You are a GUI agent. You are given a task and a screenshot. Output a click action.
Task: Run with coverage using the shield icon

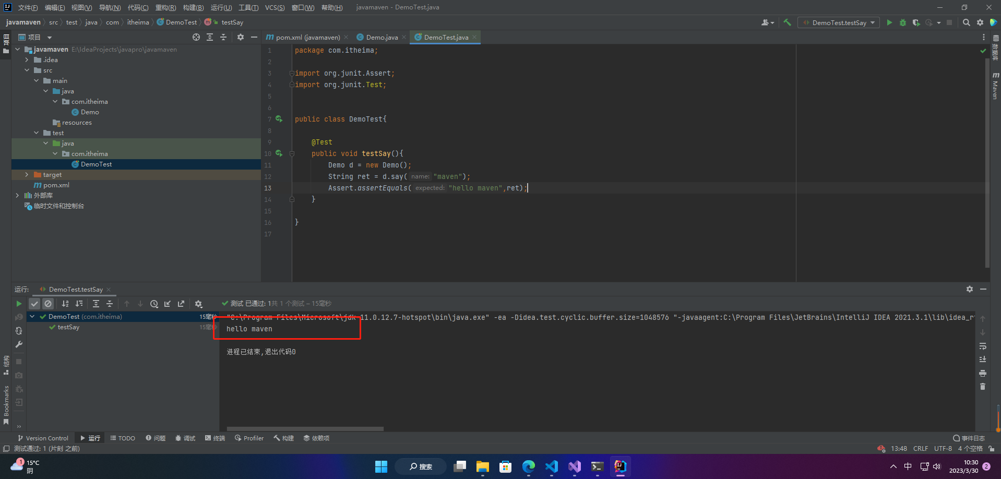(916, 22)
